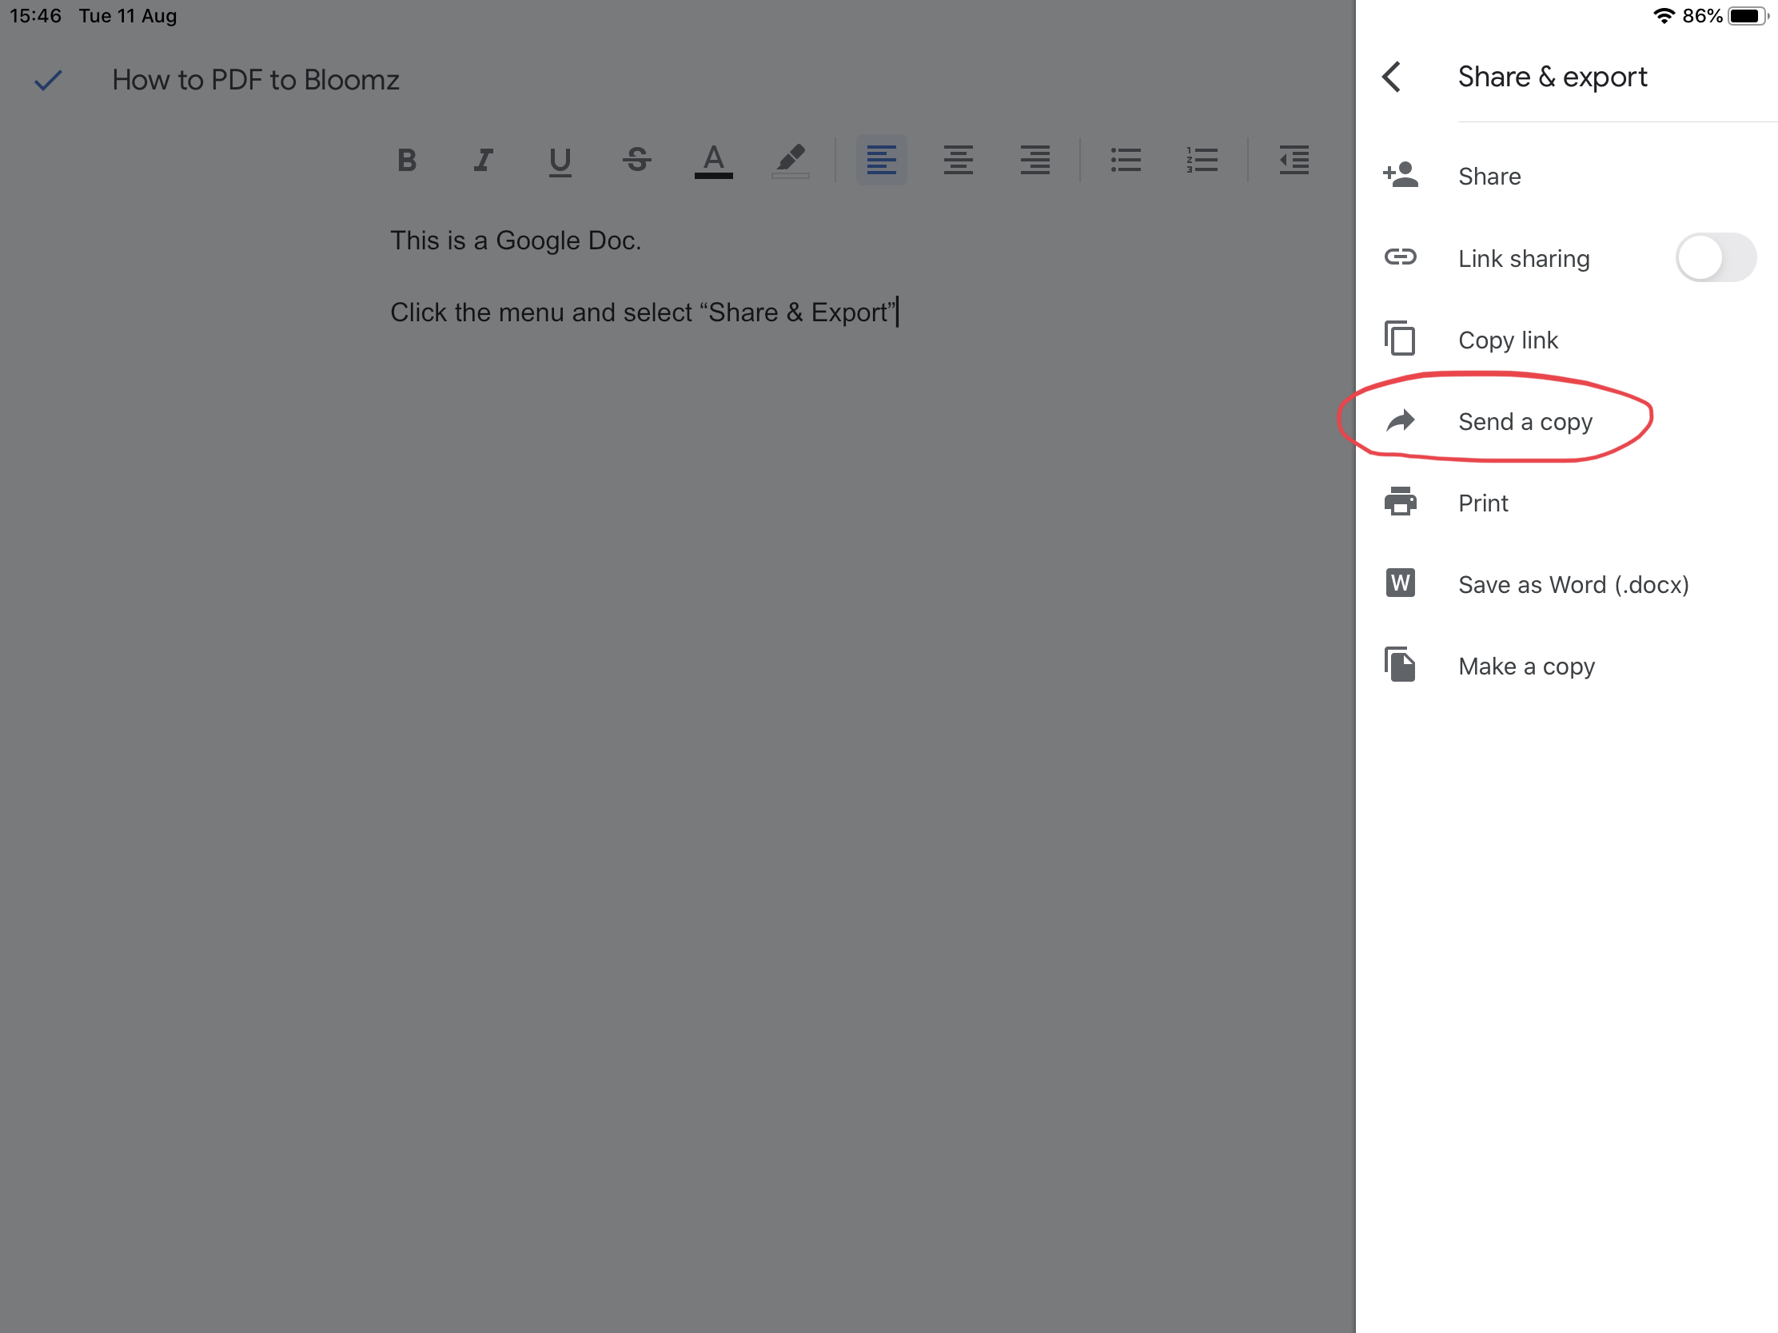1778x1333 pixels.
Task: Apply strikethrough formatting
Action: coord(636,160)
